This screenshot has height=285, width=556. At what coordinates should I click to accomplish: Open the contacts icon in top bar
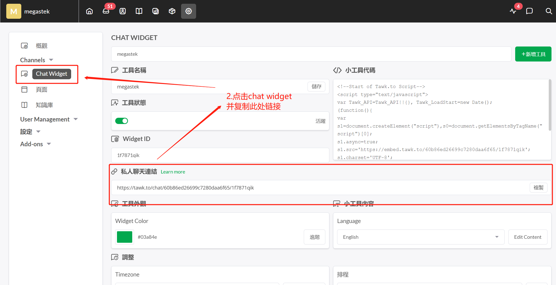122,11
